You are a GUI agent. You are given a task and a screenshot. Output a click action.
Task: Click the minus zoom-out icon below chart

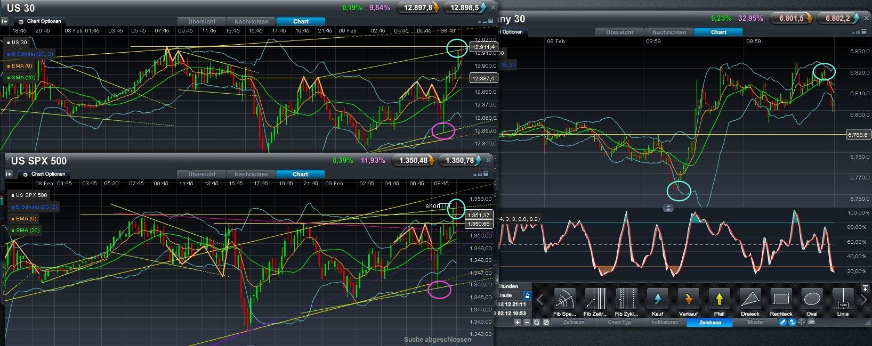[x=527, y=323]
